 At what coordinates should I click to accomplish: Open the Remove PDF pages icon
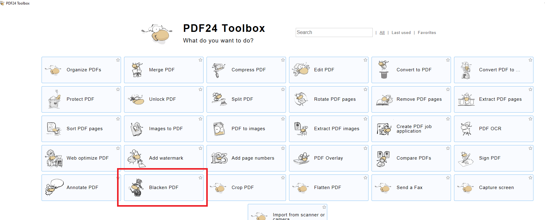coord(384,100)
